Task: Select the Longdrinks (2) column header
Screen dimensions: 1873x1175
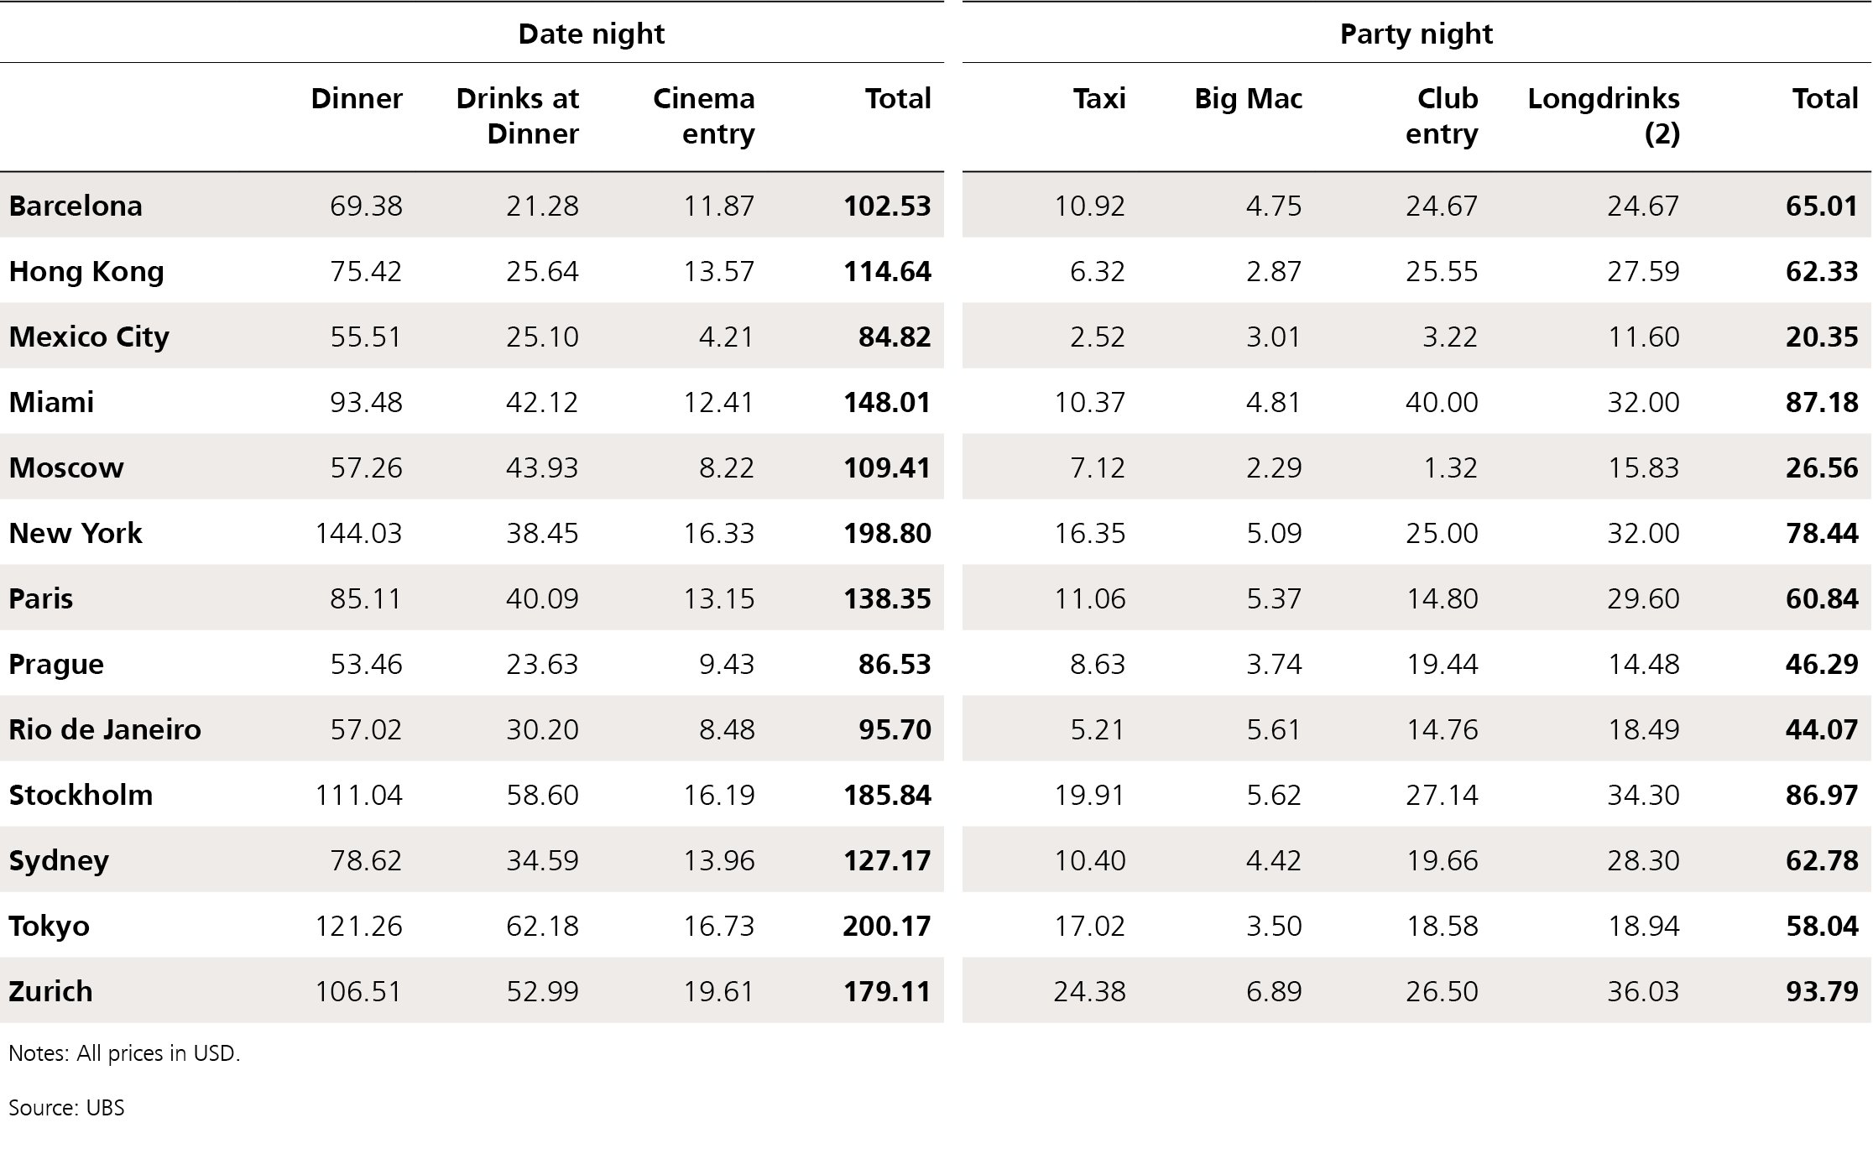Action: (1603, 116)
